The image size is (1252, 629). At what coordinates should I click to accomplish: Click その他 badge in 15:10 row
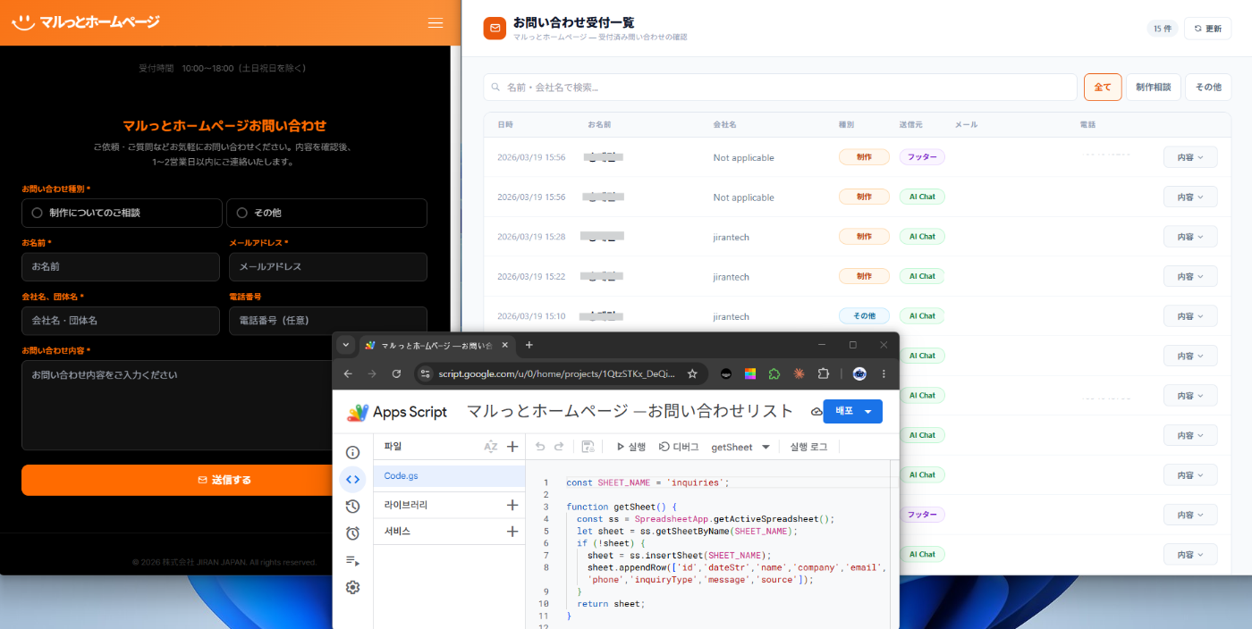[x=864, y=315]
